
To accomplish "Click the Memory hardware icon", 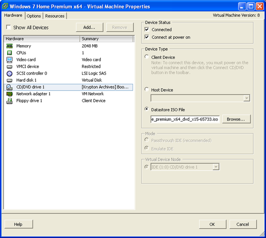I will click(x=9, y=46).
